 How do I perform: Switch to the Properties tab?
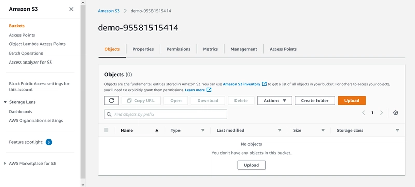[x=143, y=49]
